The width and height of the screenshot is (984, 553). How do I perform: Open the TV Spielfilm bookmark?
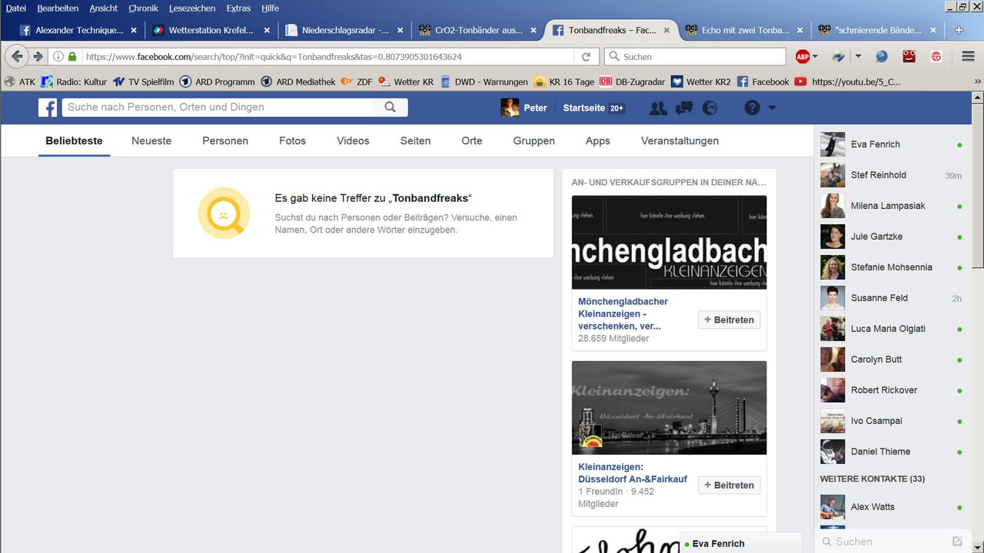coord(144,81)
